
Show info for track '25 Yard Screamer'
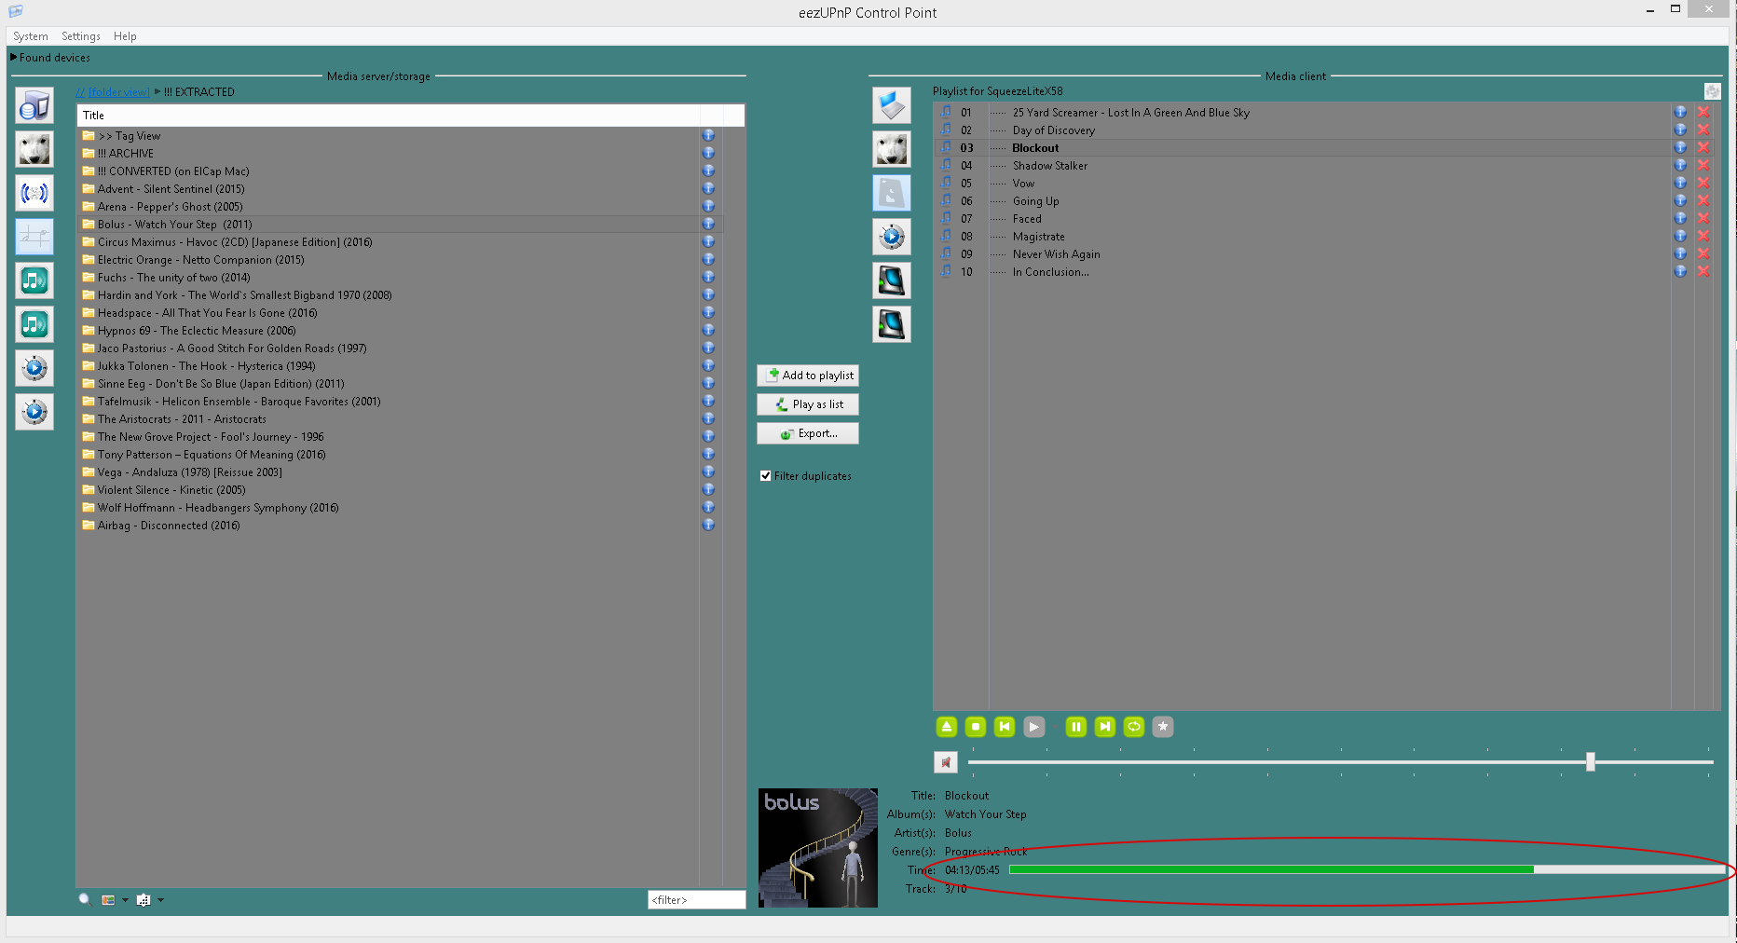(x=1680, y=112)
